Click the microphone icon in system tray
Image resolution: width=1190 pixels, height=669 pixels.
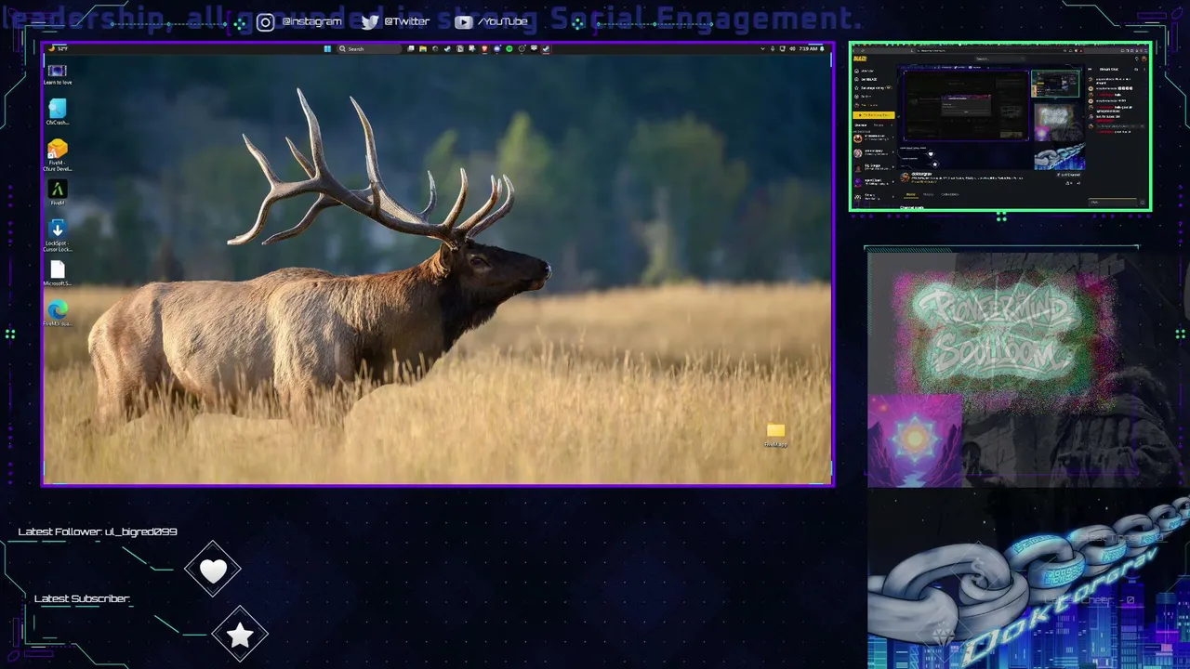tap(773, 49)
